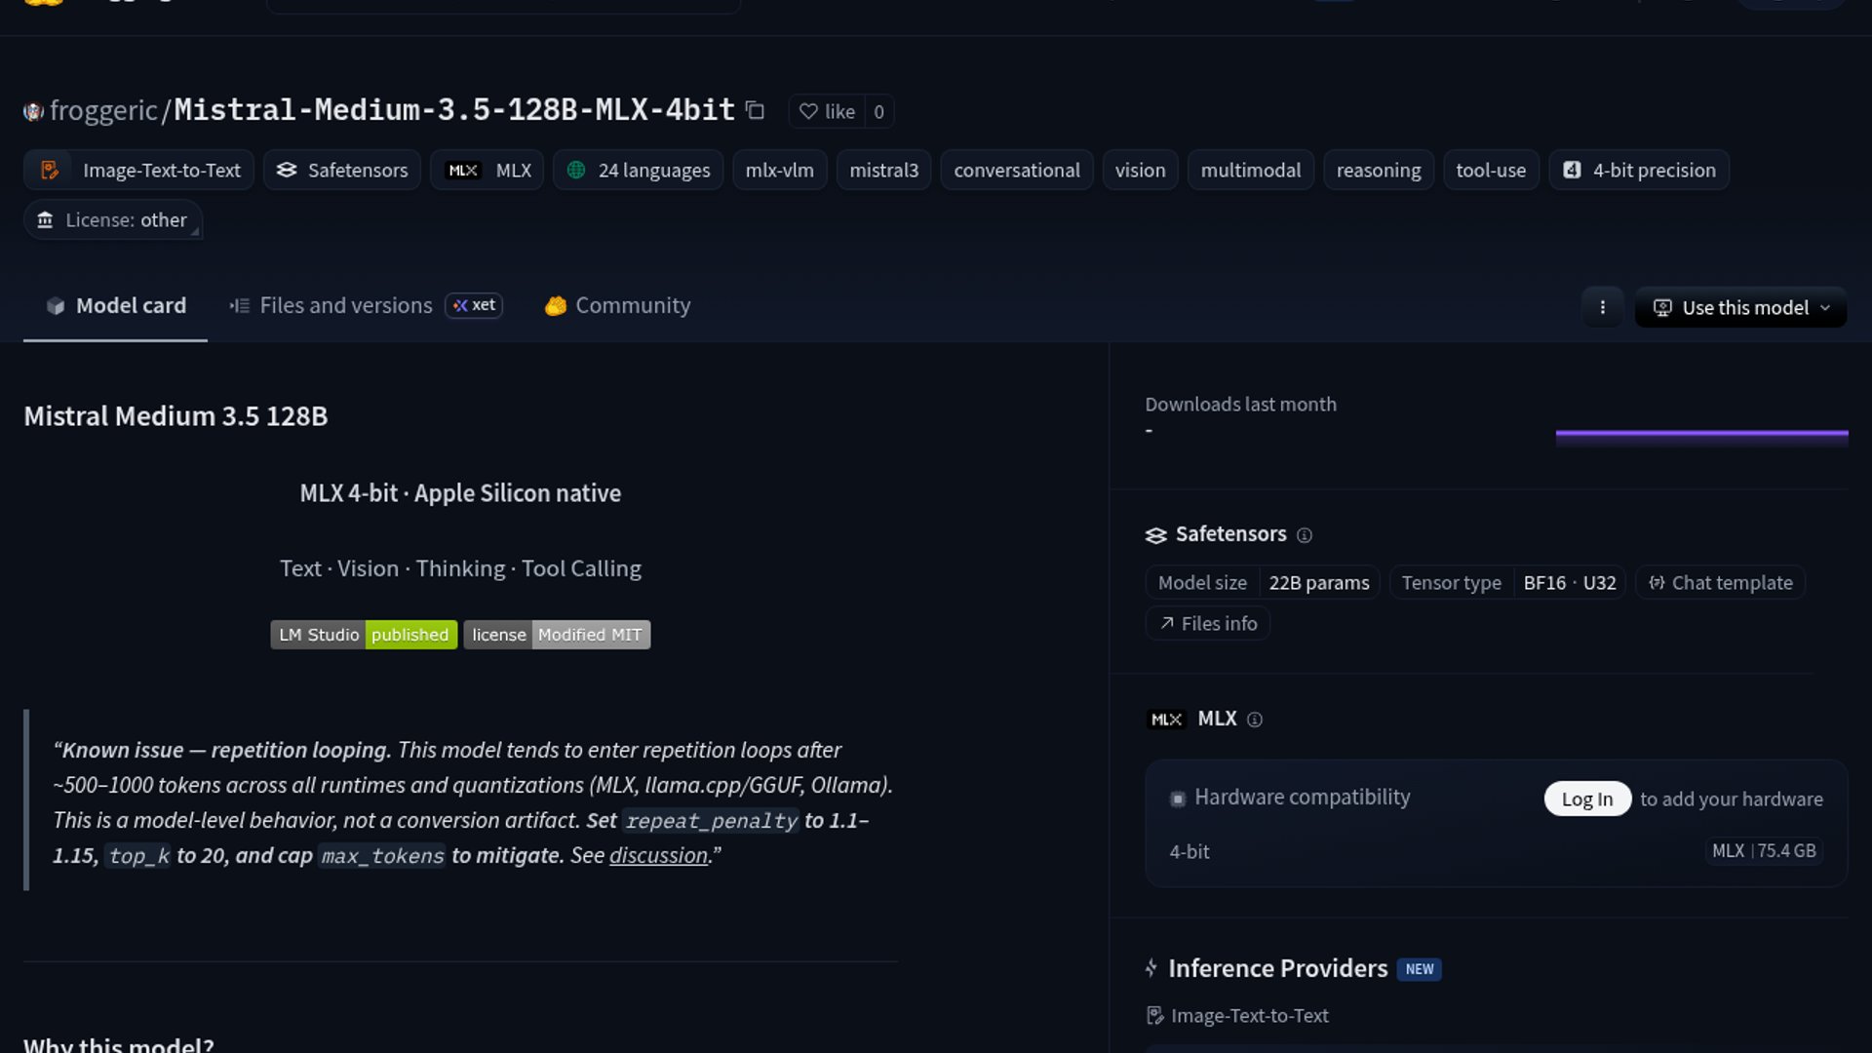Click the froggeric avatar icon

pyautogui.click(x=33, y=111)
